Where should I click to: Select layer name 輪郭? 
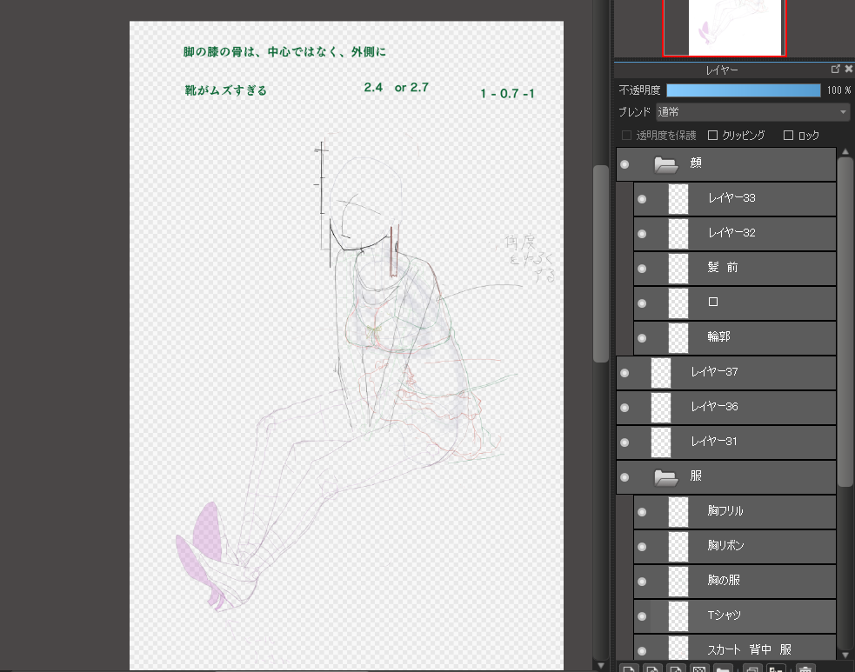pos(718,336)
